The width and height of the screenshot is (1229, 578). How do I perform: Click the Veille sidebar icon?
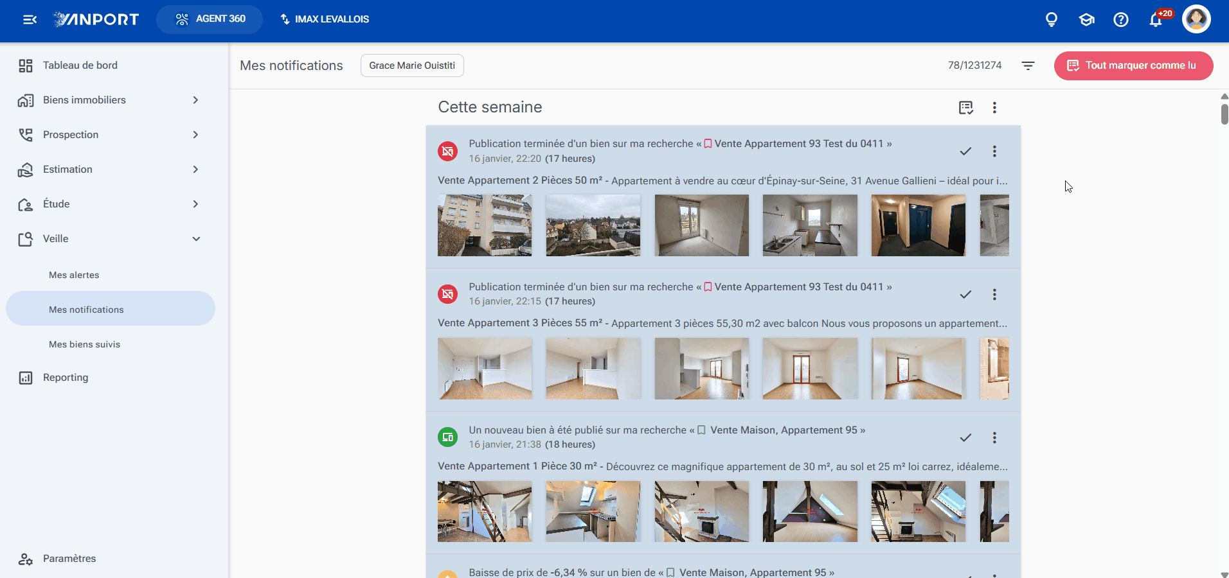click(x=26, y=239)
